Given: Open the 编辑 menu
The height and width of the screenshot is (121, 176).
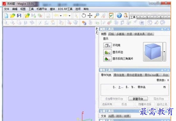Looking at the screenshot, I should [x=15, y=9].
